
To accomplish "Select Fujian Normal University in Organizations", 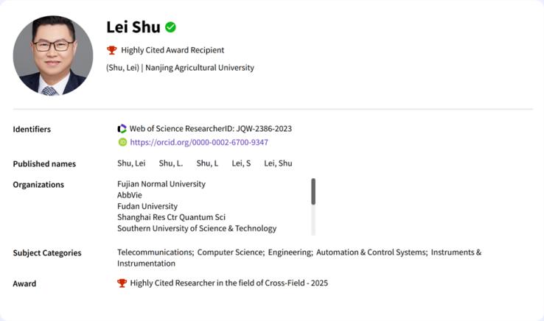I will pos(161,184).
